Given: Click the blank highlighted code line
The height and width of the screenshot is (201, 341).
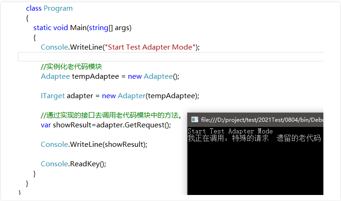Looking at the screenshot, I should coord(170,57).
